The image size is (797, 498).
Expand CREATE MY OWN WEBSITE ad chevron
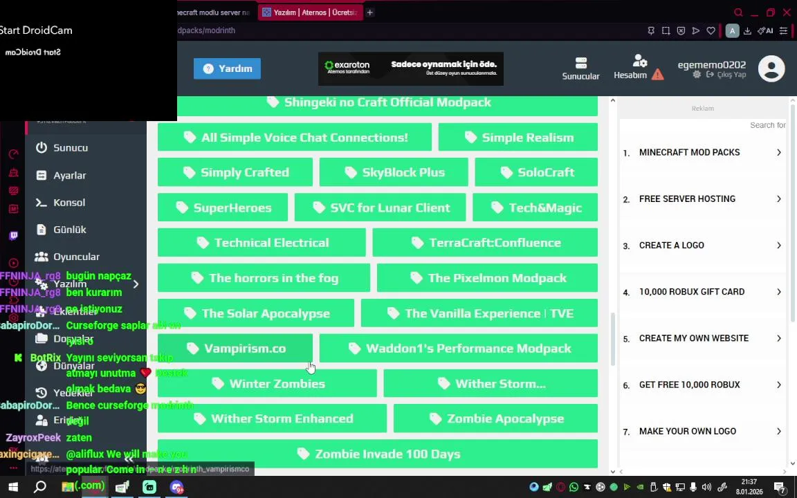point(779,338)
